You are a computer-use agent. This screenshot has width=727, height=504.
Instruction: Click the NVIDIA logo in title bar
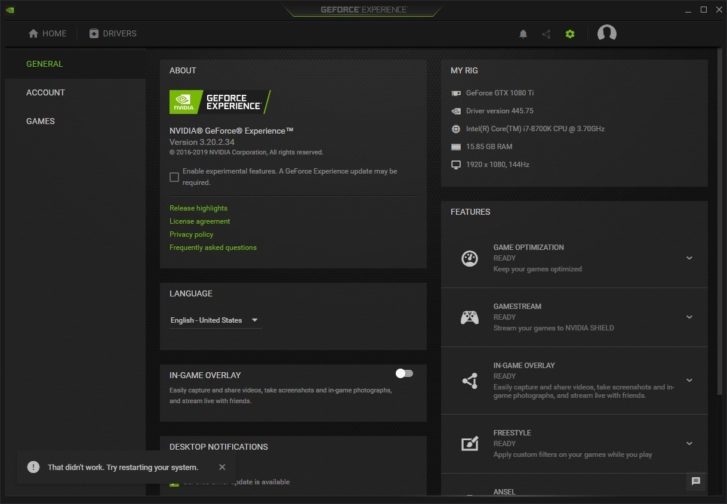tap(10, 10)
